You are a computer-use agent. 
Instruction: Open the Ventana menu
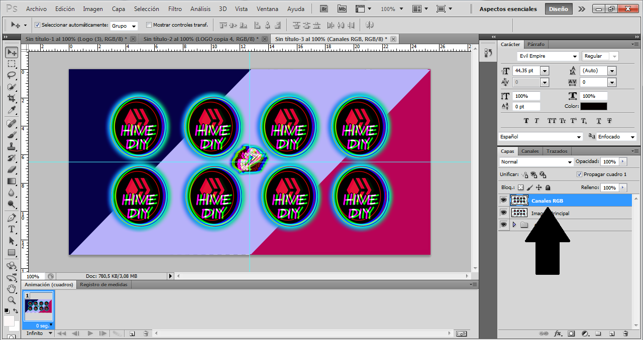[267, 9]
